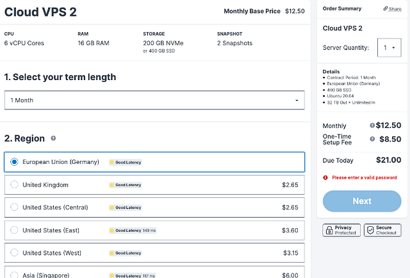Select United States (East) region radio
Image resolution: width=410 pixels, height=278 pixels.
[x=14, y=230]
